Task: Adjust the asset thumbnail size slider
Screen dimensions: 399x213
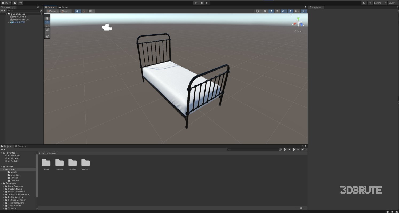Action: 301,208
